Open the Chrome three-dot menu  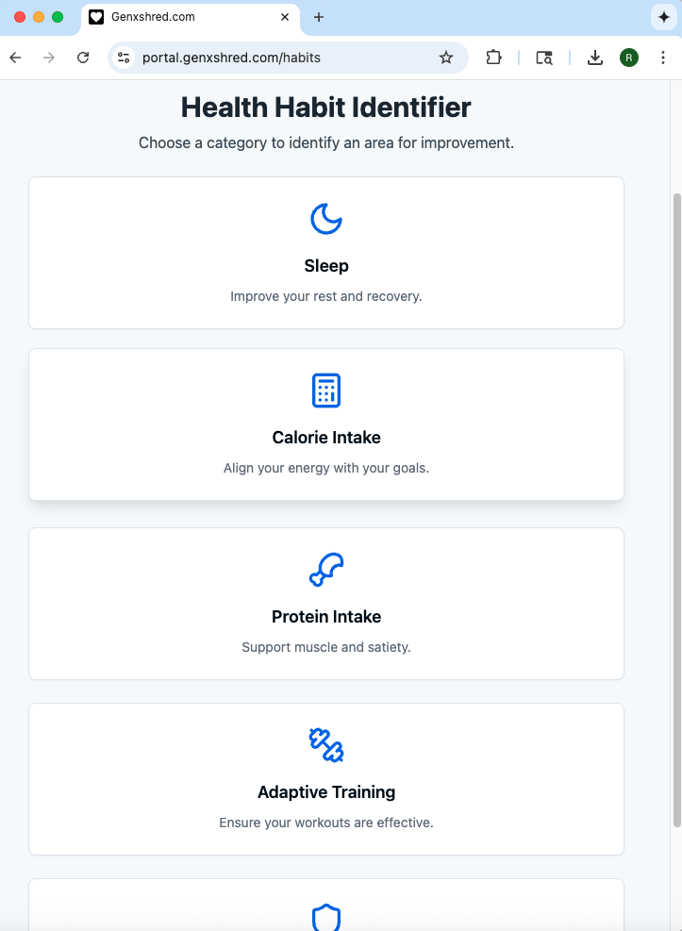[663, 58]
